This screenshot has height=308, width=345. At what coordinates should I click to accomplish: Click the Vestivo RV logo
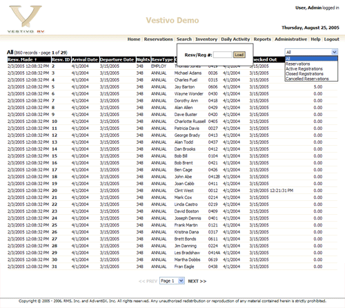click(x=26, y=19)
